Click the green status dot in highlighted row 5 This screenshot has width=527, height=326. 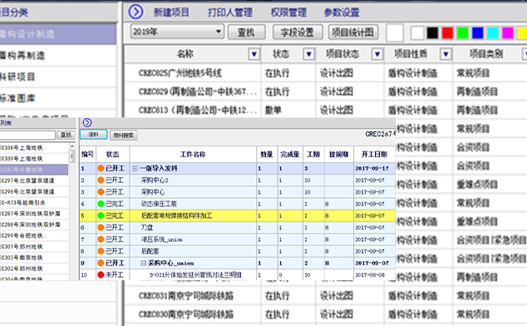(x=101, y=215)
